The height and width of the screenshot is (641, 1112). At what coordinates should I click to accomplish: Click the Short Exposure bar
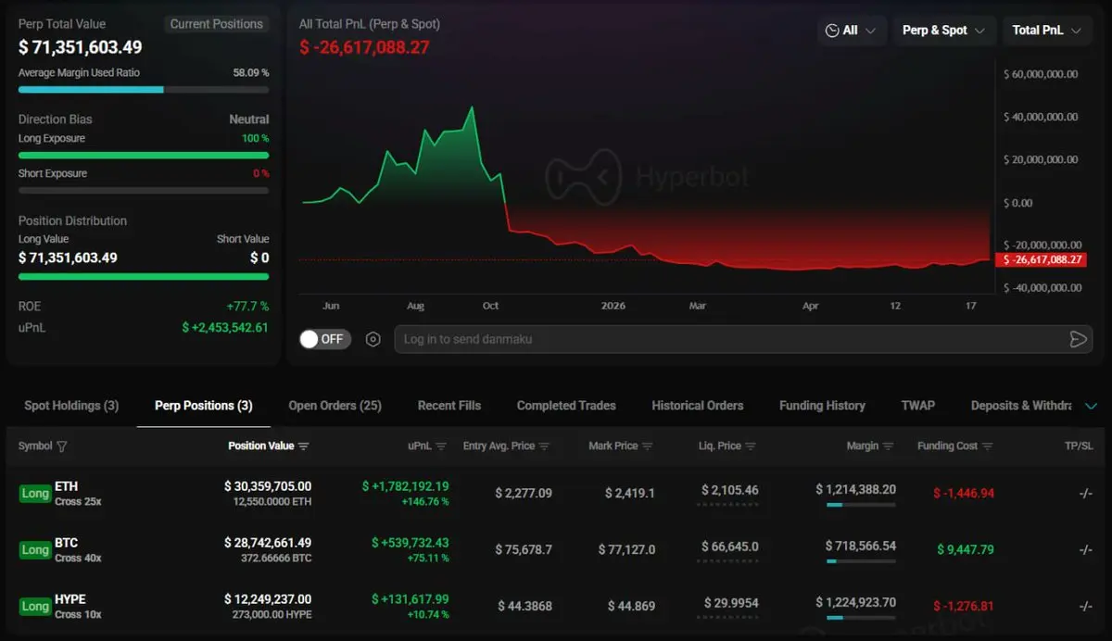click(144, 191)
